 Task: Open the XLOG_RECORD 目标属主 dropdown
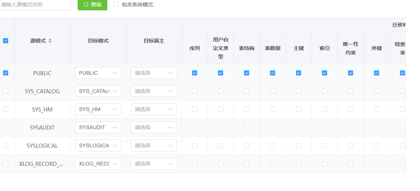pyautogui.click(x=154, y=164)
